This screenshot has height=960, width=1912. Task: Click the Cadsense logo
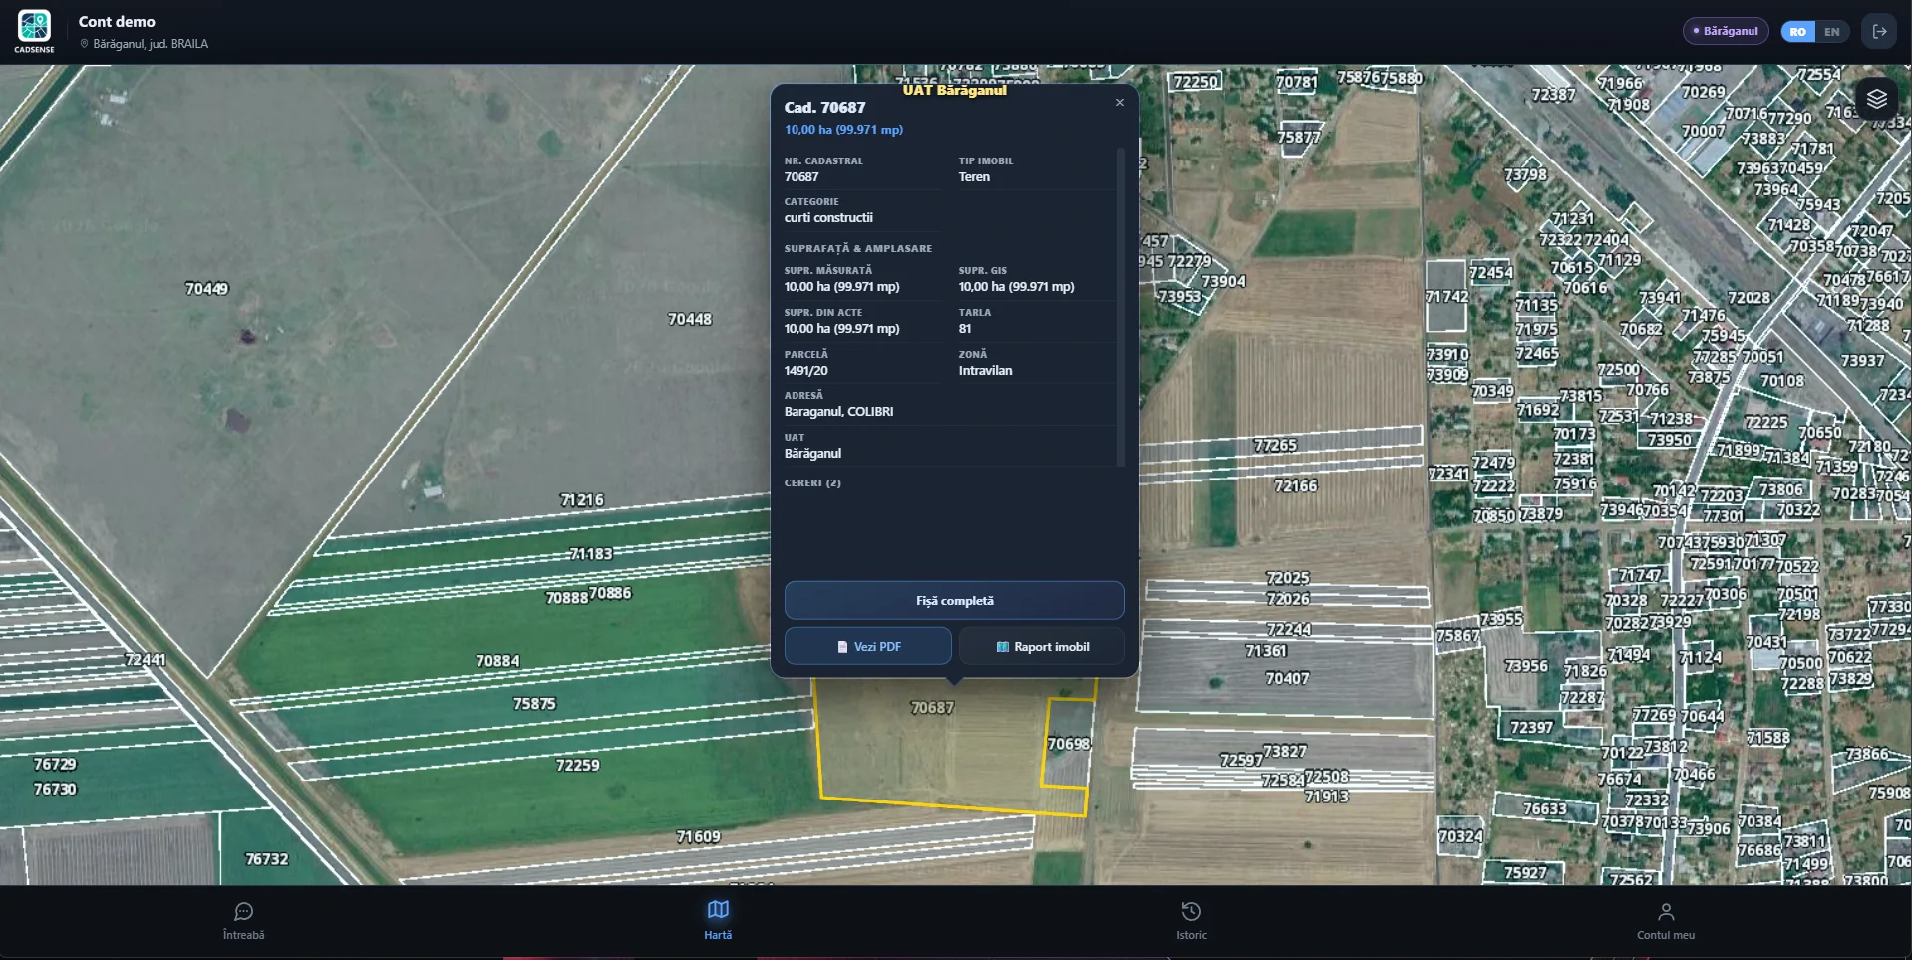[x=34, y=30]
